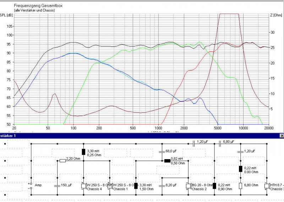
Task: Click the 1000 frequency axis label
Action: 159,128
